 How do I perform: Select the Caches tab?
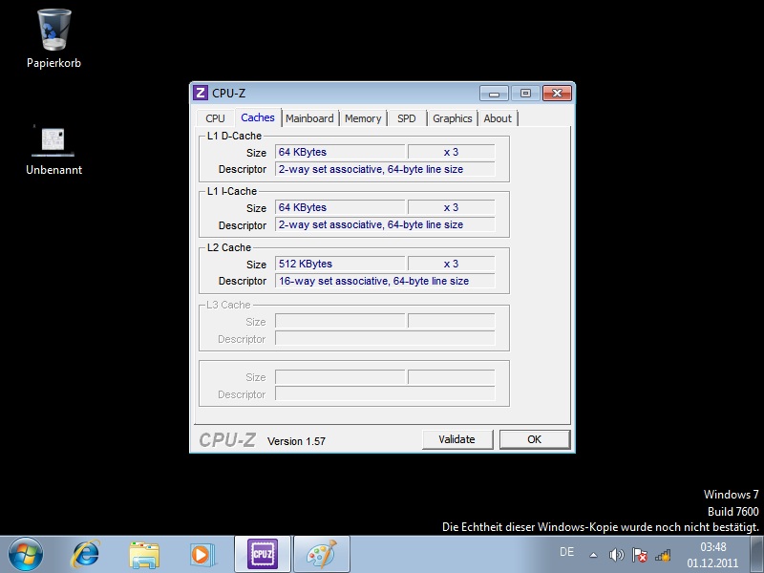258,117
